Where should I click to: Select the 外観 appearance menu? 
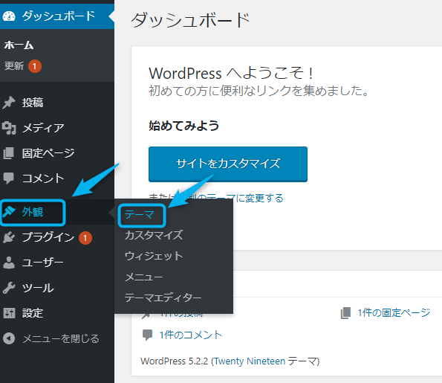point(33,212)
